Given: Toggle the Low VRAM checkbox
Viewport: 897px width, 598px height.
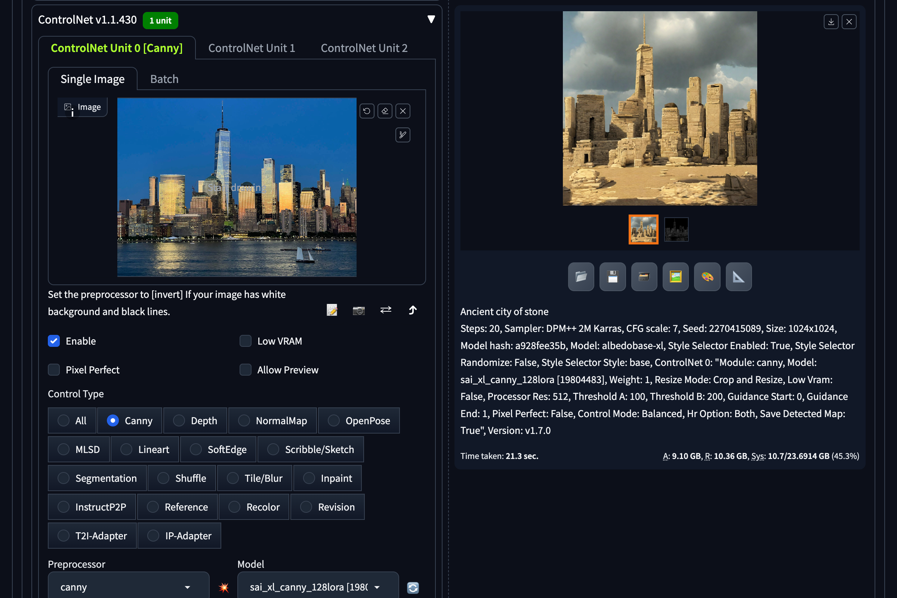Looking at the screenshot, I should 245,341.
